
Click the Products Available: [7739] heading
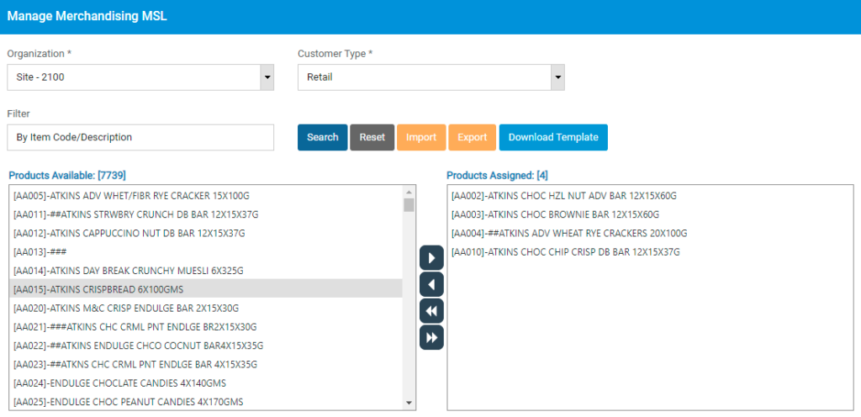67,176
